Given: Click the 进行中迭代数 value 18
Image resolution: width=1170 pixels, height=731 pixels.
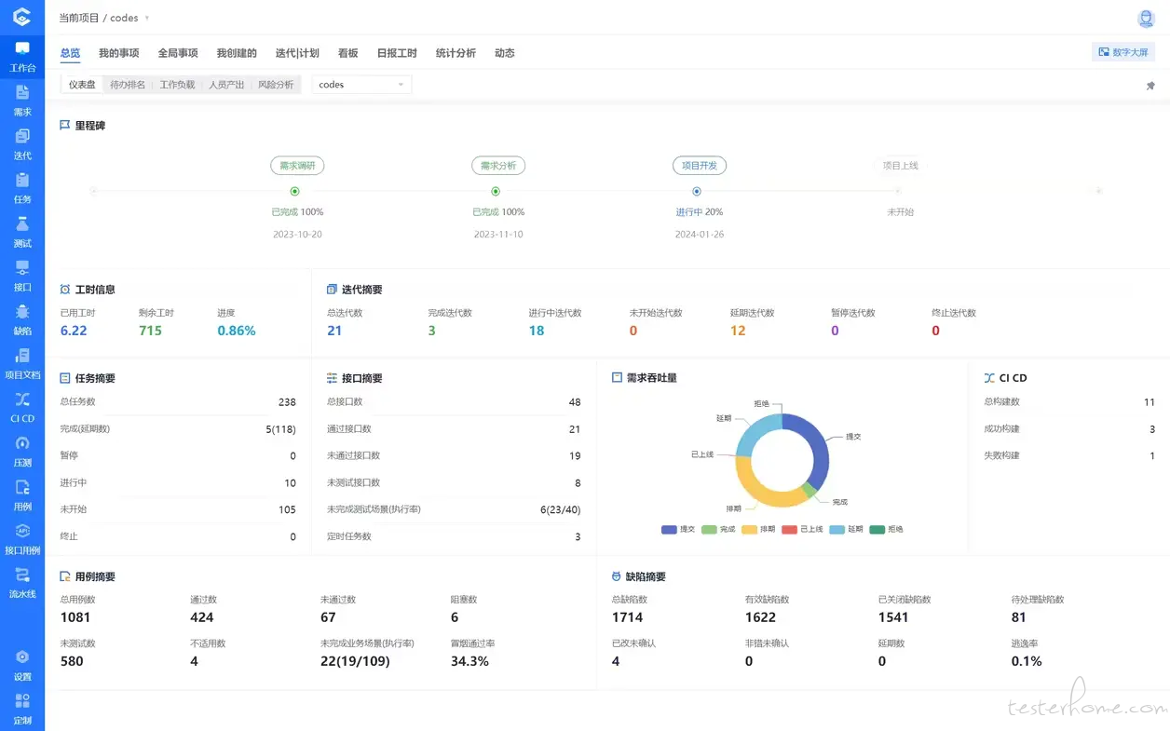Looking at the screenshot, I should (x=537, y=331).
